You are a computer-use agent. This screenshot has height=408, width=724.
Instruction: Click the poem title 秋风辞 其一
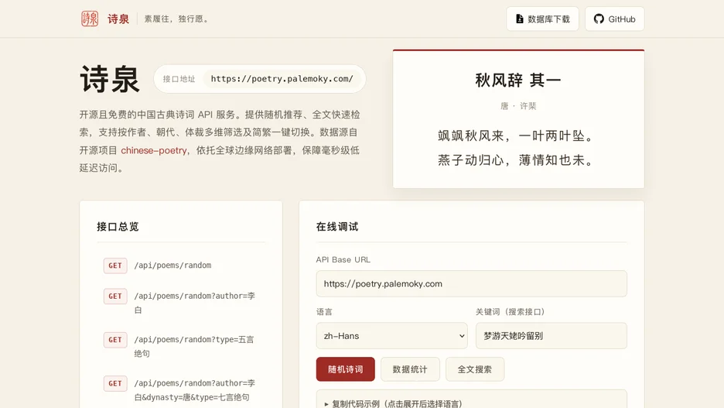(518, 81)
